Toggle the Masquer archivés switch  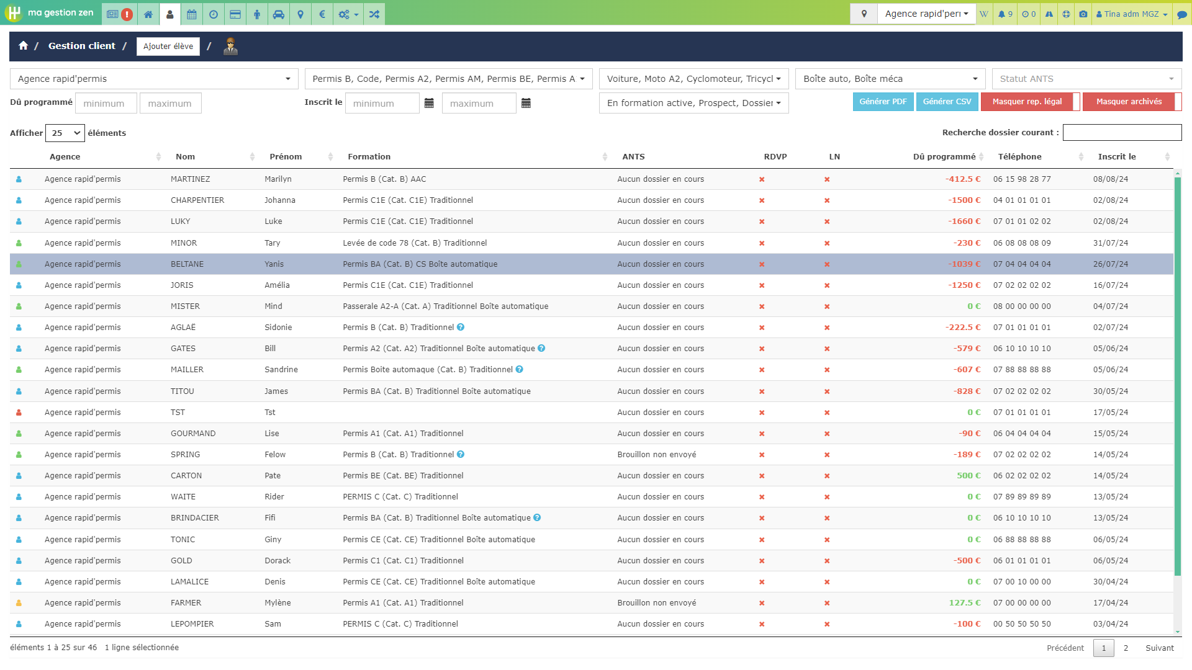(1132, 102)
